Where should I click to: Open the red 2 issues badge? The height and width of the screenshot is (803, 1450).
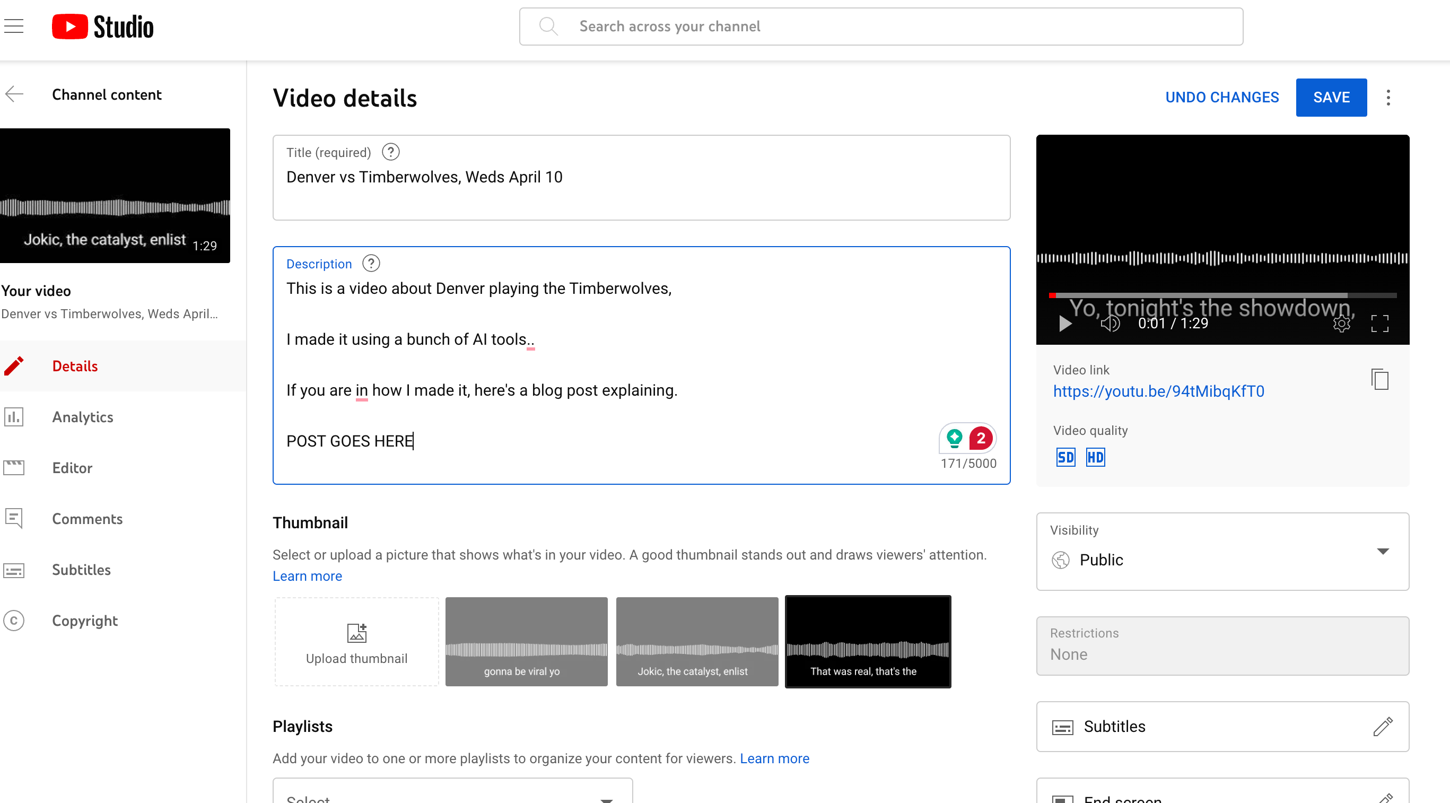tap(981, 438)
